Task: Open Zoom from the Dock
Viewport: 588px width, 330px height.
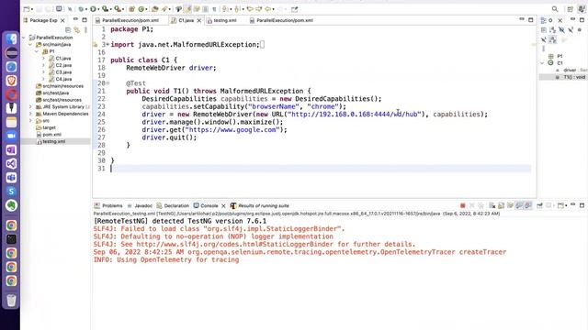Action: (11, 136)
